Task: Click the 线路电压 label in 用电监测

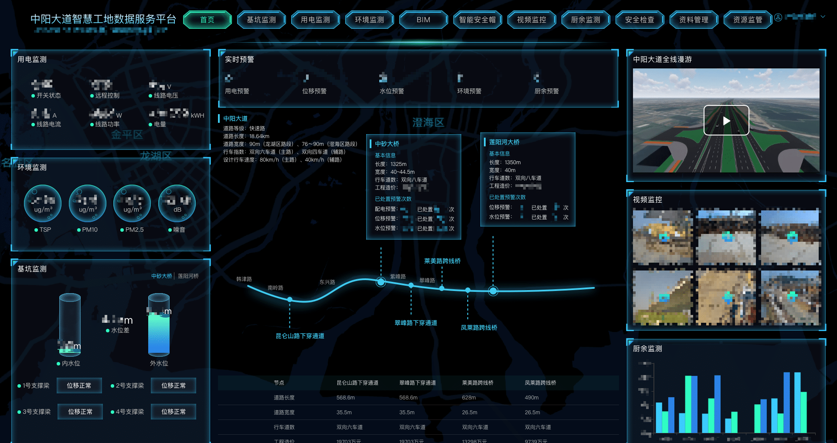Action: click(166, 95)
